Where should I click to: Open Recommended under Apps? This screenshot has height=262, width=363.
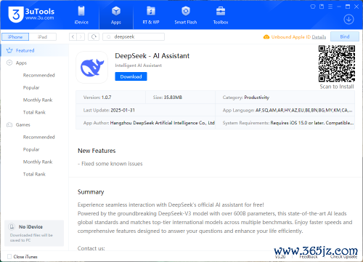click(38, 75)
